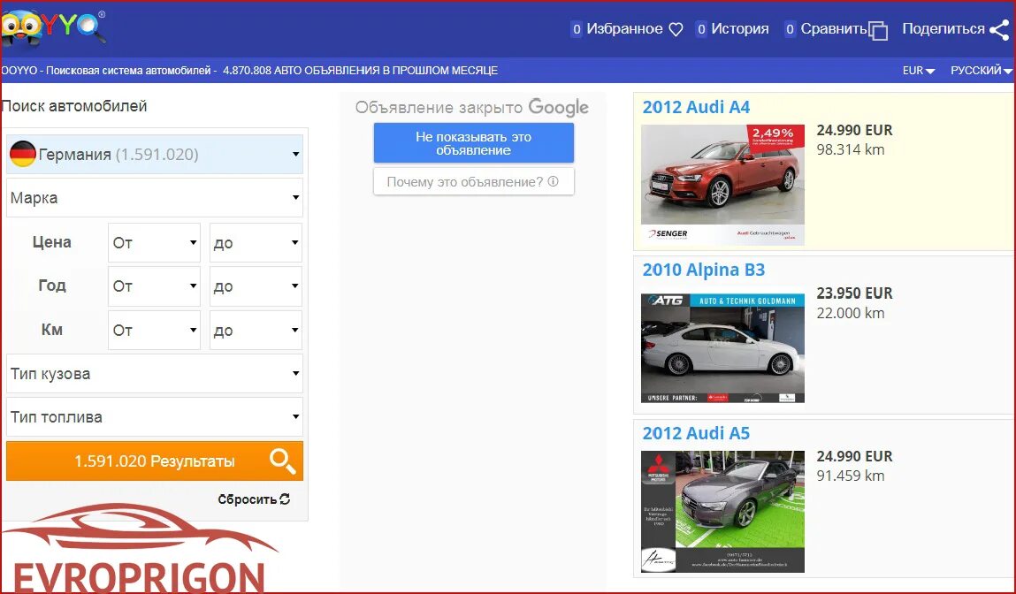The width and height of the screenshot is (1016, 594).
Task: Open the 2010 Alpina B3 listing
Action: tap(704, 270)
